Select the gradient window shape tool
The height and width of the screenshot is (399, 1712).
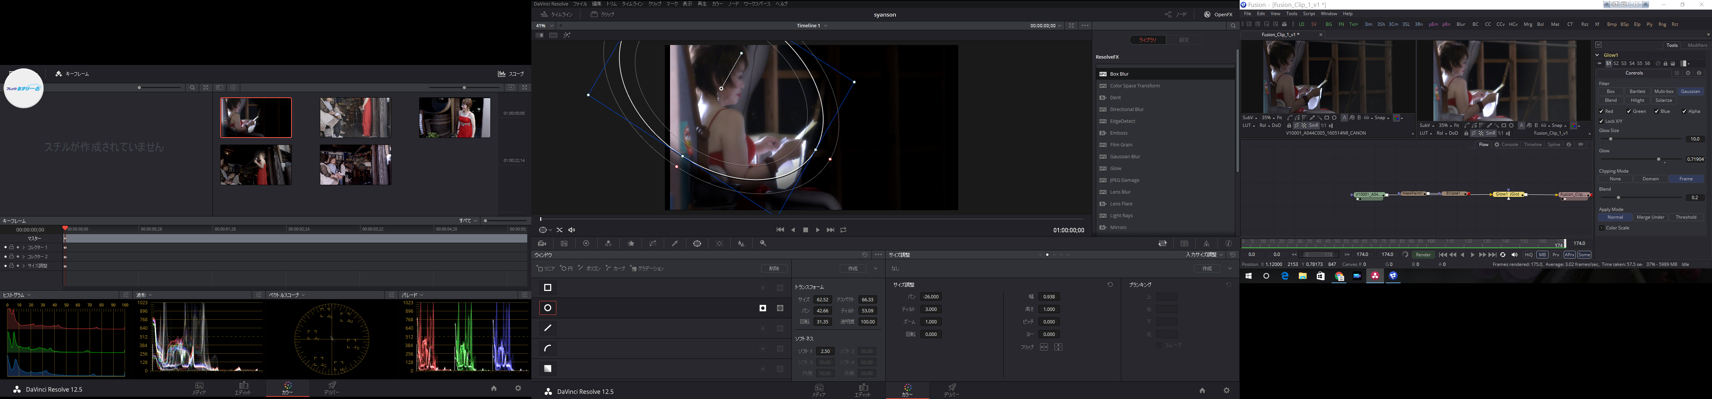coord(548,368)
